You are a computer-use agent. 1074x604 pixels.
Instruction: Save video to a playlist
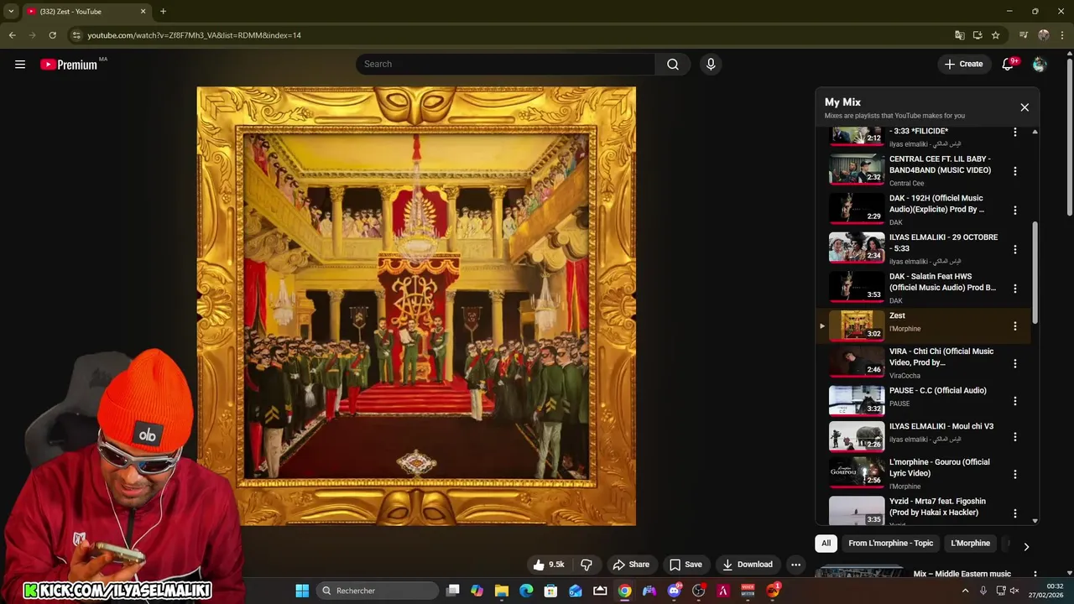[686, 565]
